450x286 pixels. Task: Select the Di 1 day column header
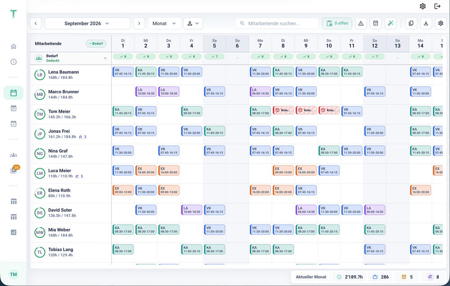pos(123,43)
